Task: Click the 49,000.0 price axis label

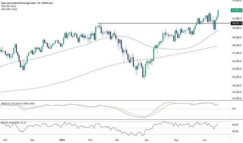Action: [237, 37]
